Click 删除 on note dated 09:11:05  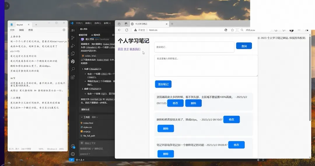tap(193, 103)
